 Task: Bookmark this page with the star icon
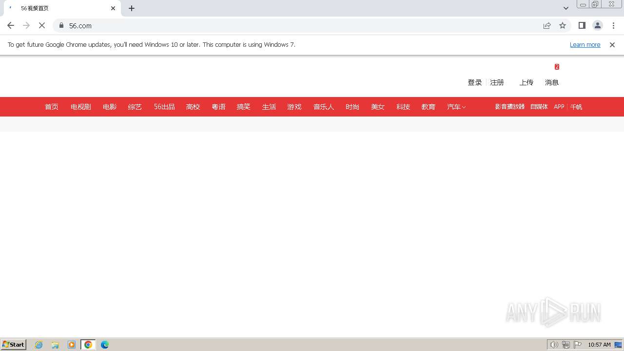[x=563, y=25]
